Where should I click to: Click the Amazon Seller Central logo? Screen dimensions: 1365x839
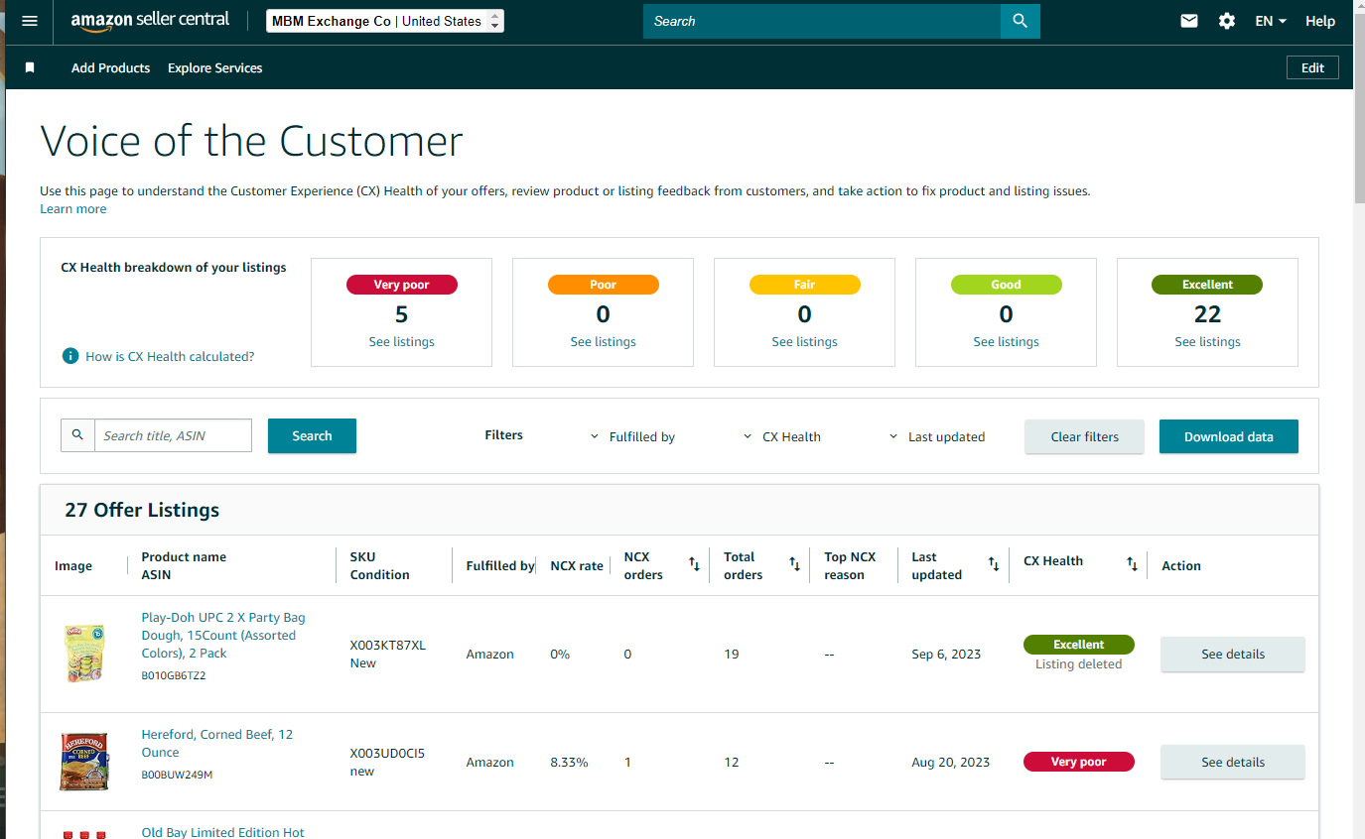(x=150, y=21)
